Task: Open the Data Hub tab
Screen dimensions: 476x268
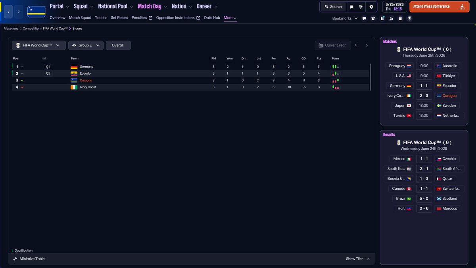Action: 212,18
